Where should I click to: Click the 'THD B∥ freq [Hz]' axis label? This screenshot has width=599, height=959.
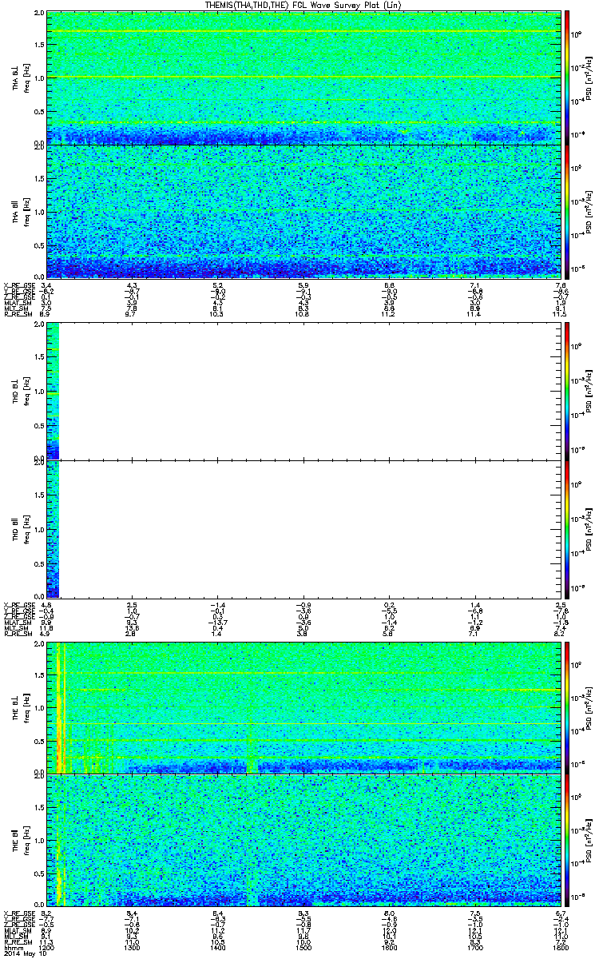22,528
